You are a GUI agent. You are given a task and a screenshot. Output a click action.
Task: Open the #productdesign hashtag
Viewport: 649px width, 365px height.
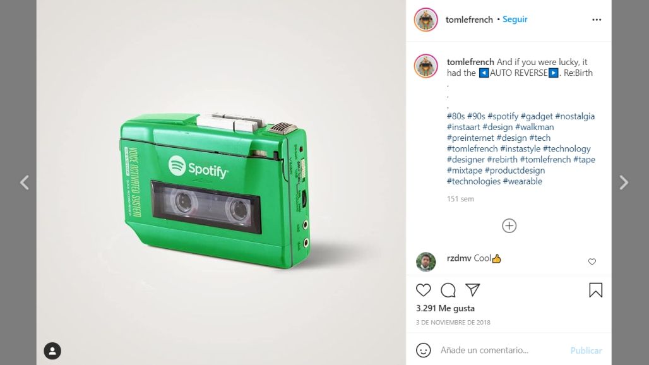[x=515, y=171]
